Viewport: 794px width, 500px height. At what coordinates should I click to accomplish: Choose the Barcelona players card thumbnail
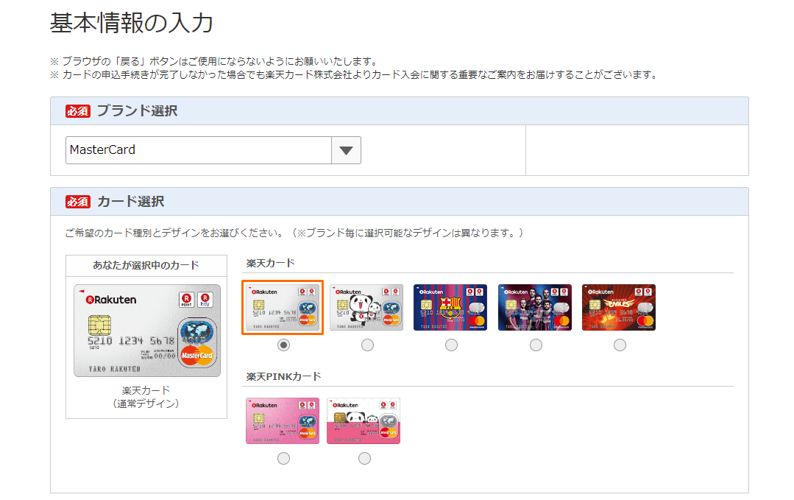tap(535, 308)
